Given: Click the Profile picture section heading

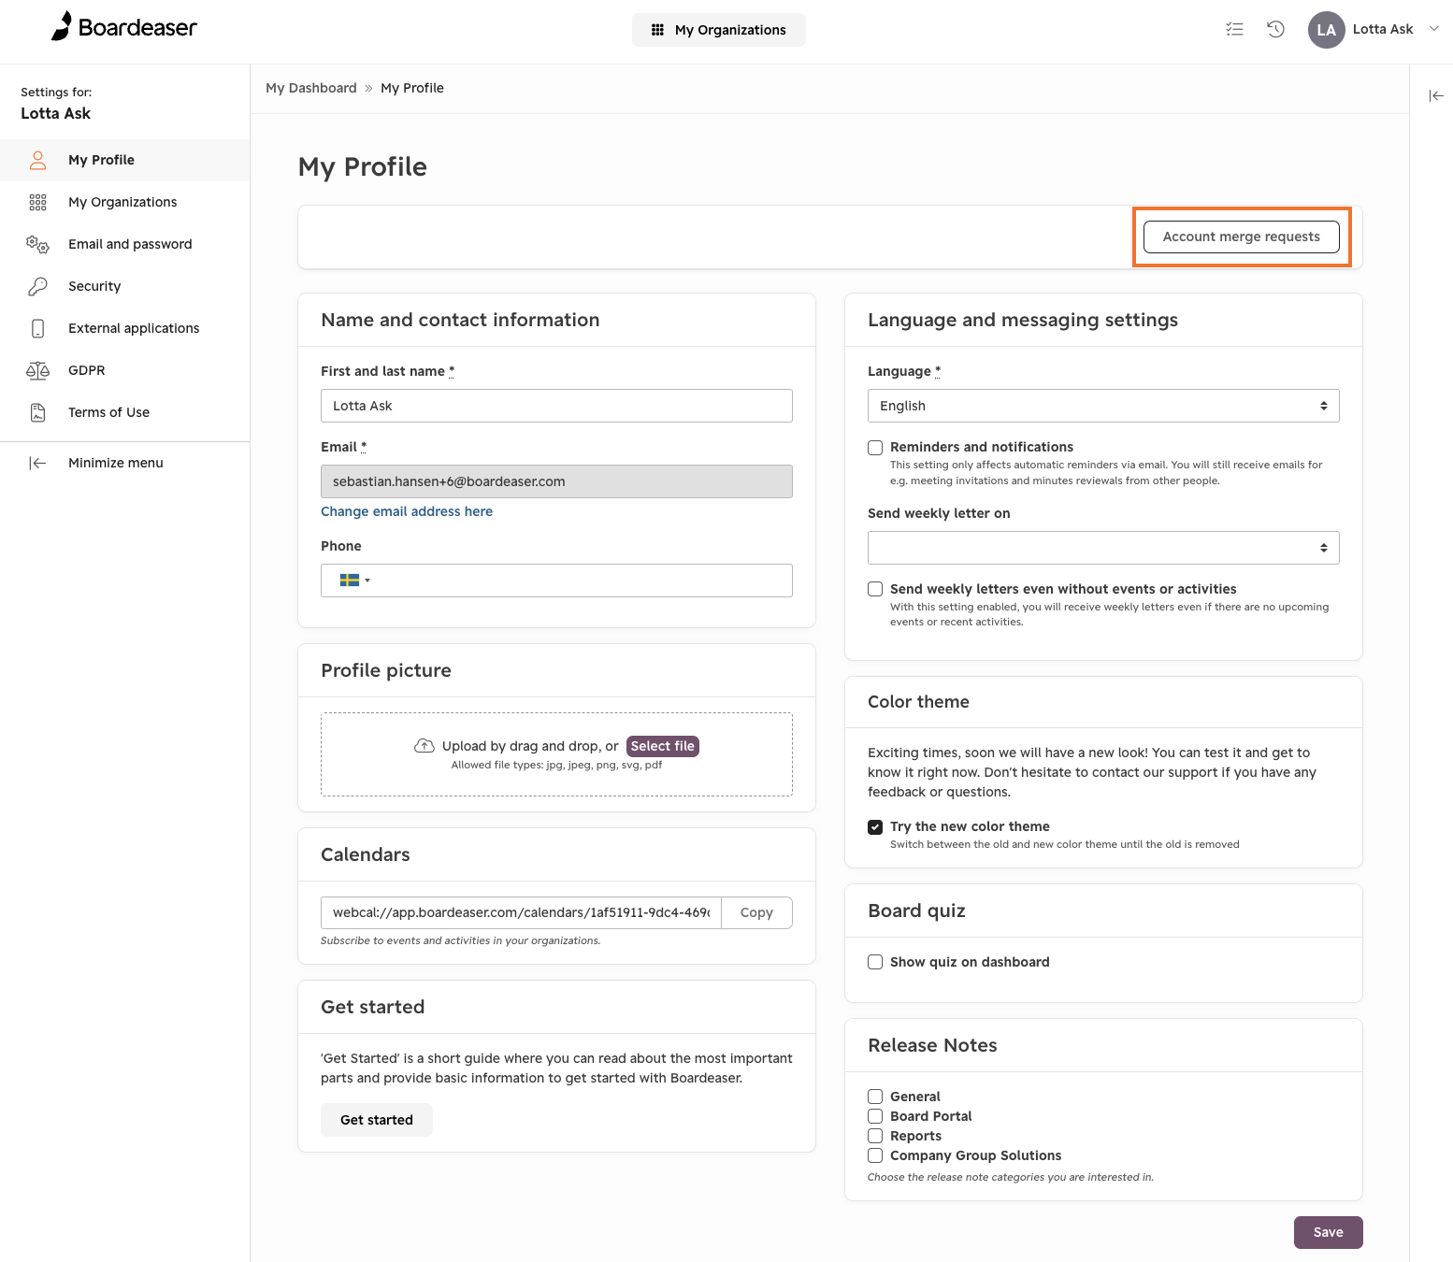Looking at the screenshot, I should coord(386,670).
